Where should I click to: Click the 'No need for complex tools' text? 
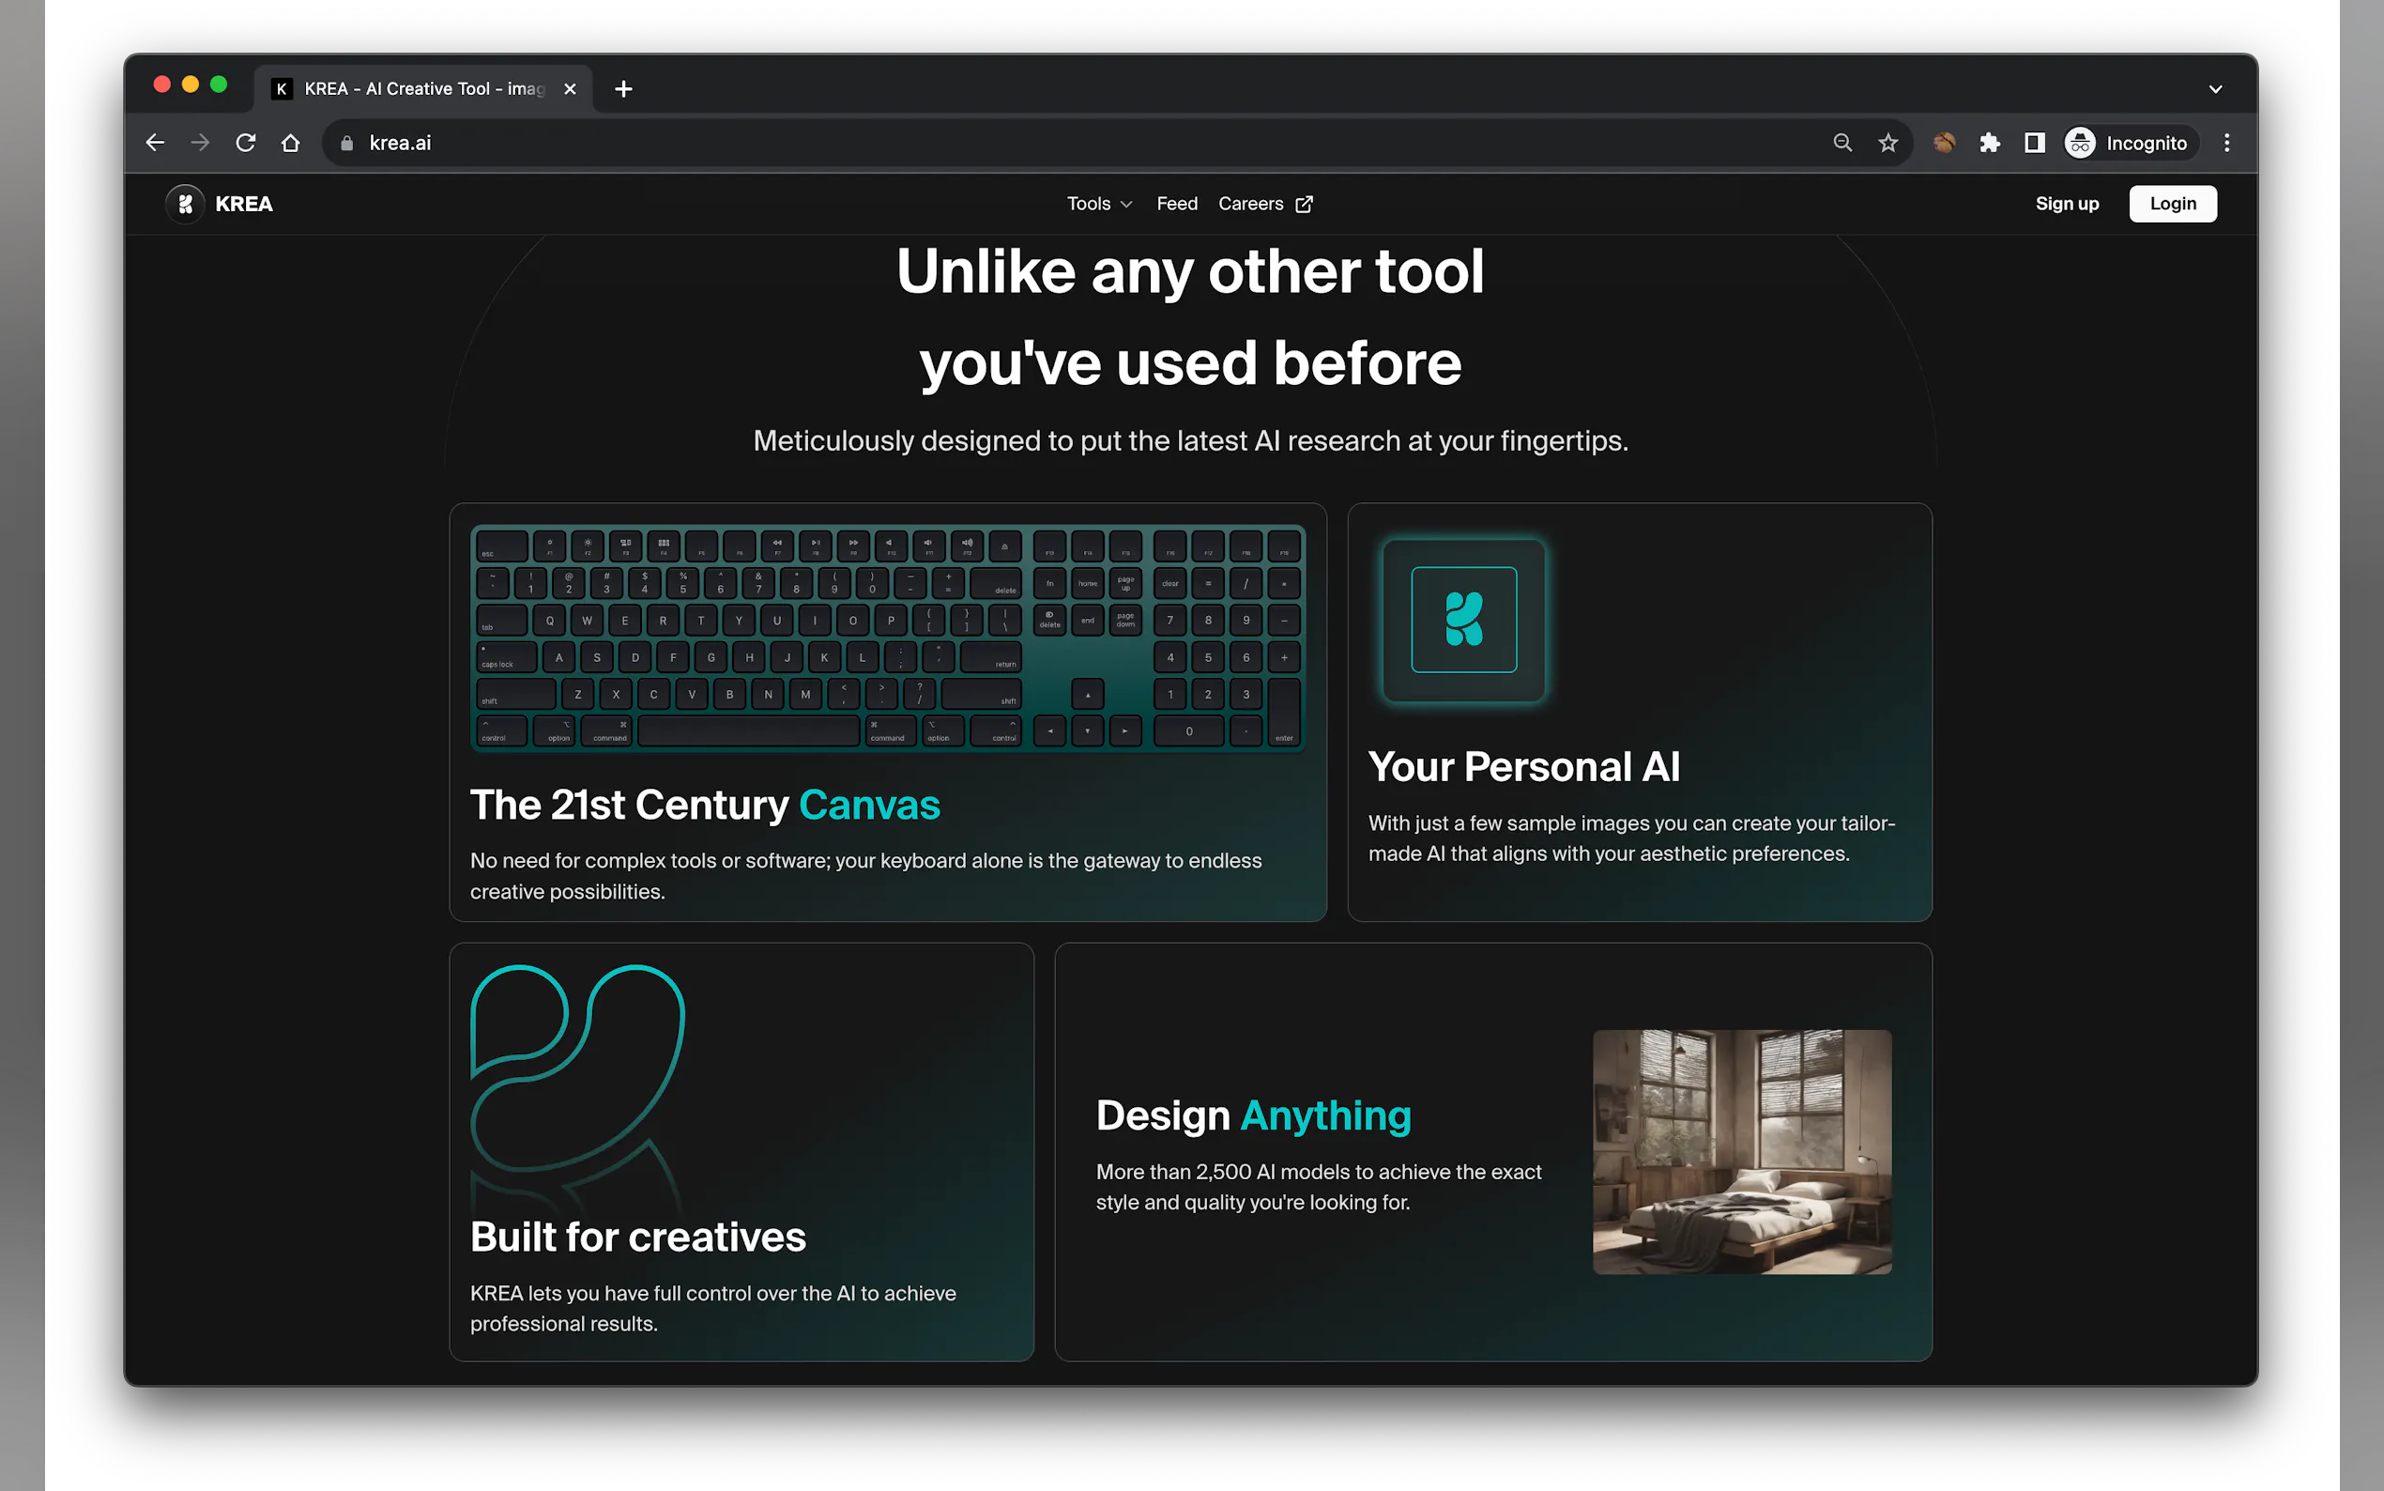tap(865, 876)
